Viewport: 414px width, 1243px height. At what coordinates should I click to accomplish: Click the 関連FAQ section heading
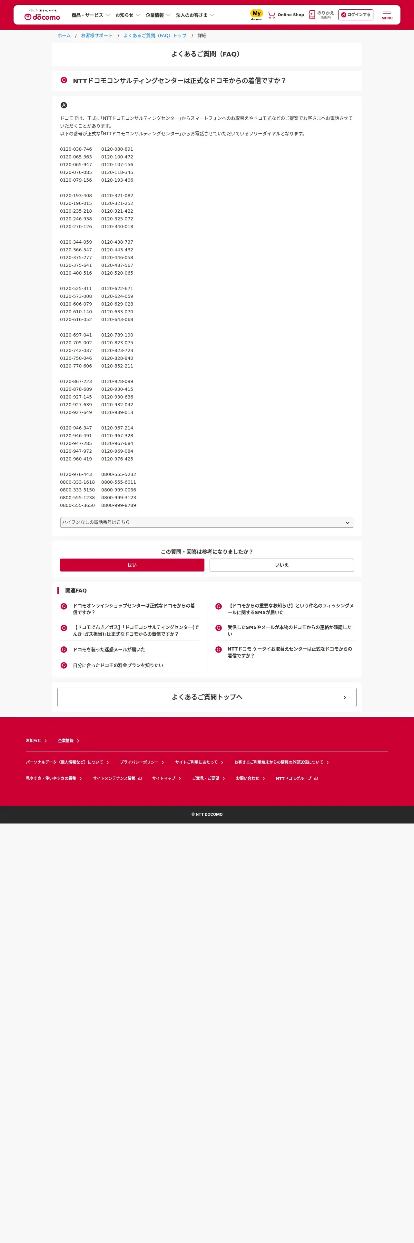(x=76, y=591)
